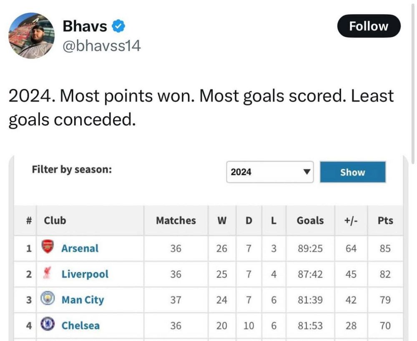Open Bhavs profile picture
The width and height of the screenshot is (417, 341).
coord(32,35)
